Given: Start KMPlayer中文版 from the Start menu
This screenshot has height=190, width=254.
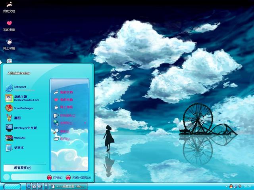Looking at the screenshot, I should coord(21,128).
